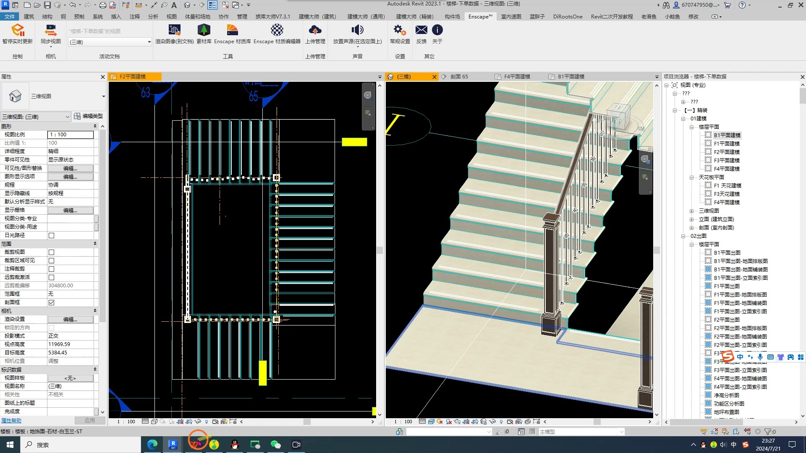Uncheck the 剖面框 checkbox
The height and width of the screenshot is (453, 806).
51,302
